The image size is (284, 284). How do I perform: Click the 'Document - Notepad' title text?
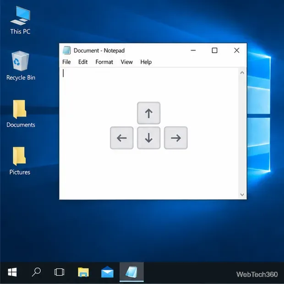tap(99, 50)
